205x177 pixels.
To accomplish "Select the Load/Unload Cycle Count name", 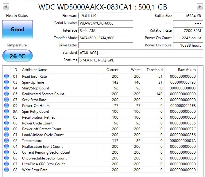I will (43, 135).
